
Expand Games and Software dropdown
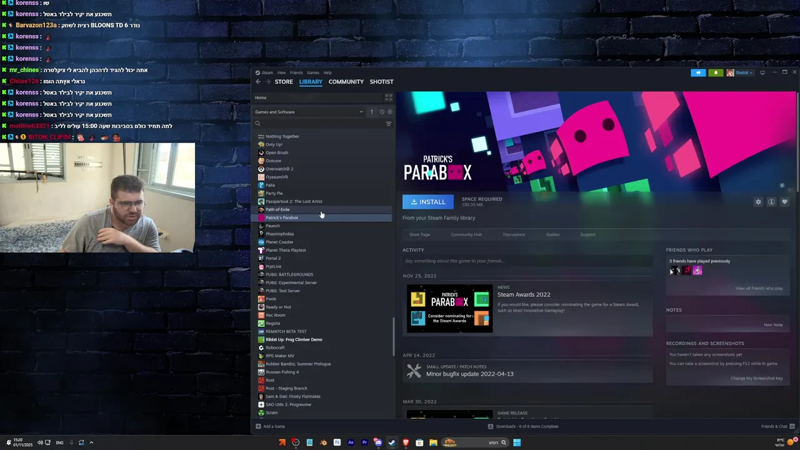tap(361, 112)
